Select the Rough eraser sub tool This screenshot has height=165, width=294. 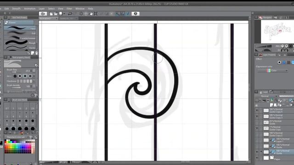20,43
